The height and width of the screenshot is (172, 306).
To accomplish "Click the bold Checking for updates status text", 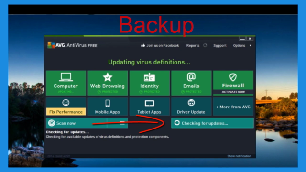I will pos(67,132).
